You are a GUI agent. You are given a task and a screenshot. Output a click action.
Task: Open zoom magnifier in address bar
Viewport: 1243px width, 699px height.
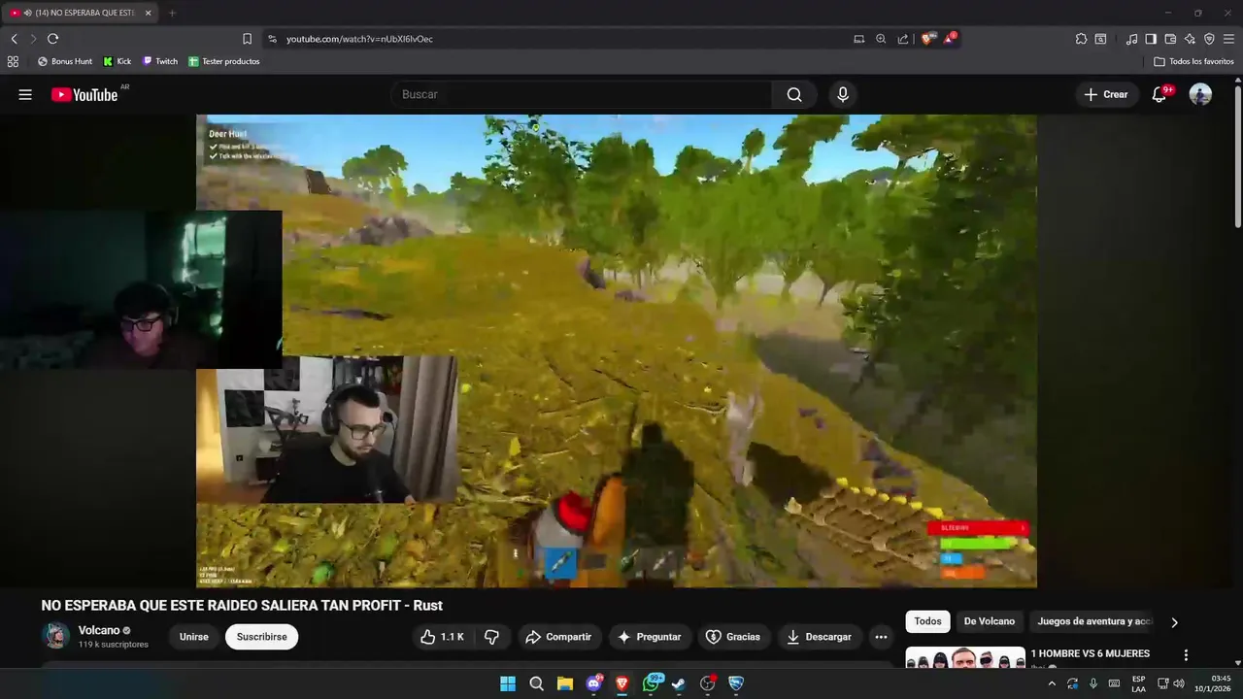pyautogui.click(x=881, y=39)
